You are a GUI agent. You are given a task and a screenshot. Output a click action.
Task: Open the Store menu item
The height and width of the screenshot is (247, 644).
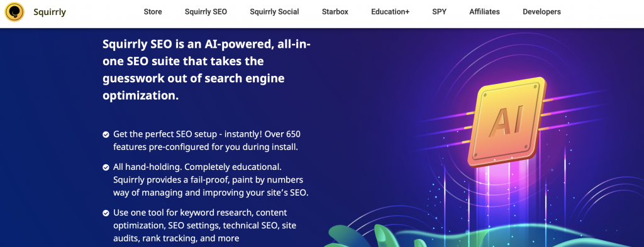point(153,12)
